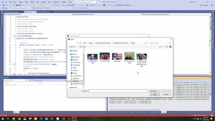Click the Pause (Break All) debug icon
215x121 pixels.
pyautogui.click(x=68, y=5)
